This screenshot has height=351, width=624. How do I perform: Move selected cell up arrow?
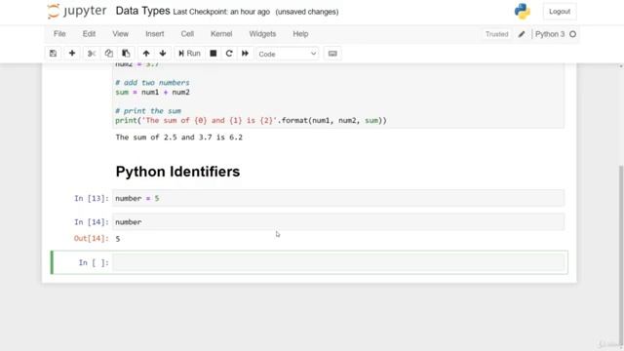146,54
